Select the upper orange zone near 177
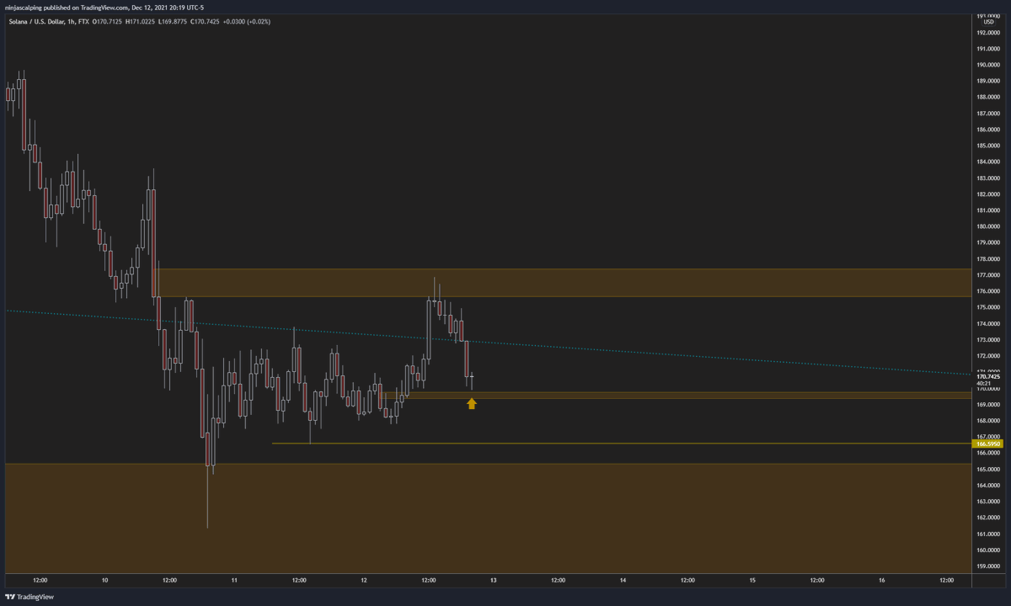This screenshot has width=1011, height=606. (563, 283)
